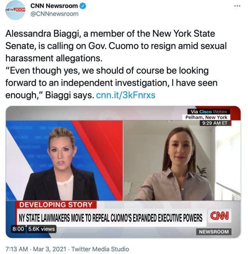
Task: Open the three-dot more options menu
Action: (x=237, y=6)
